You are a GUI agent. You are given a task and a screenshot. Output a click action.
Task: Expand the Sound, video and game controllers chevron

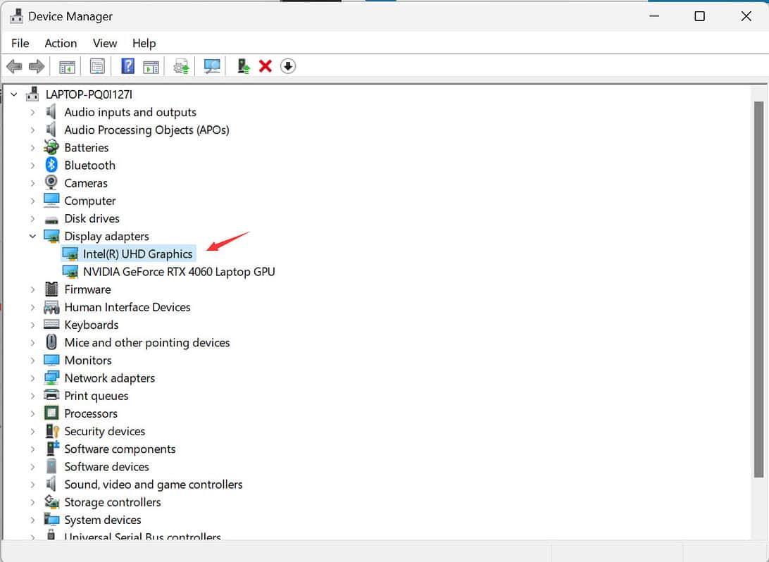pyautogui.click(x=32, y=485)
